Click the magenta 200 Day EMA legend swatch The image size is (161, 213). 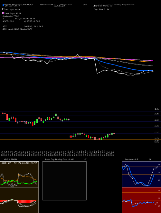click(x=3, y=13)
